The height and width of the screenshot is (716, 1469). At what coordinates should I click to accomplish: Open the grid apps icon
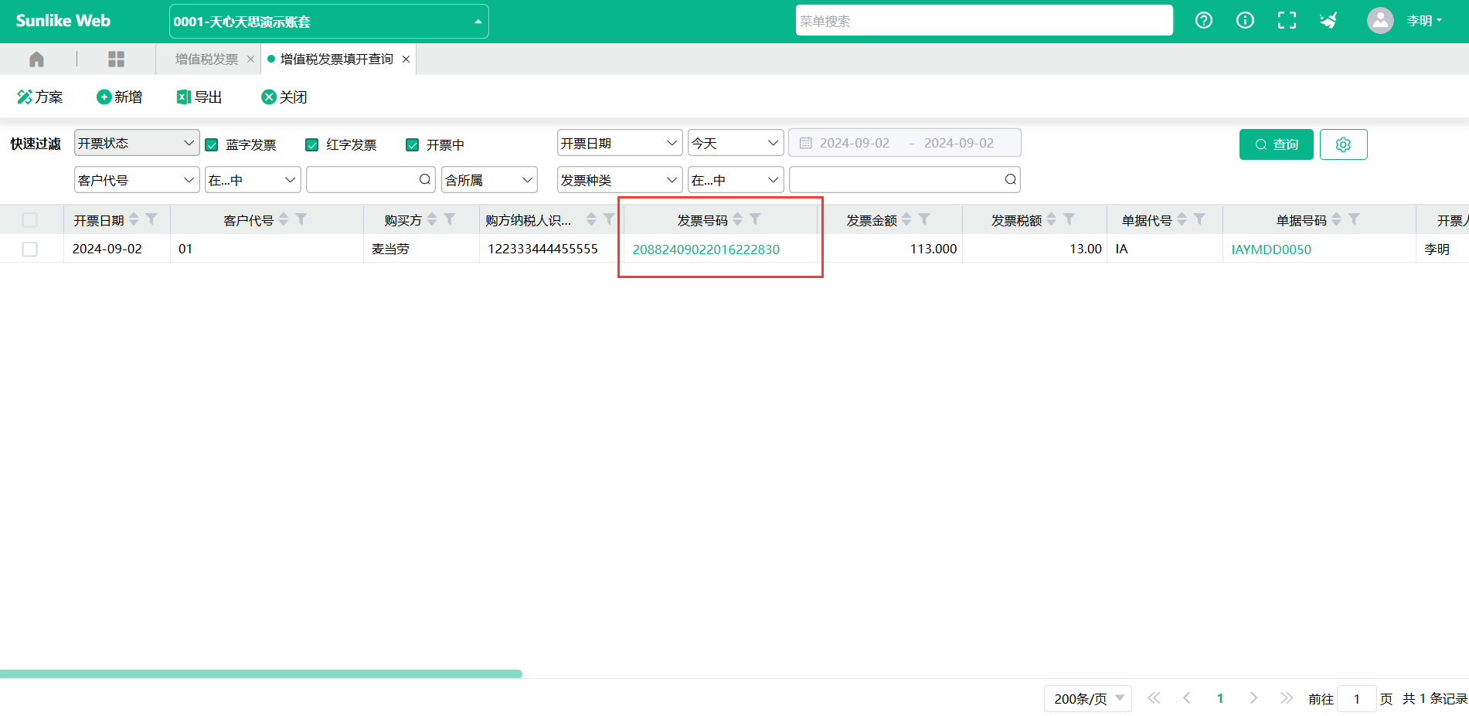tap(116, 59)
